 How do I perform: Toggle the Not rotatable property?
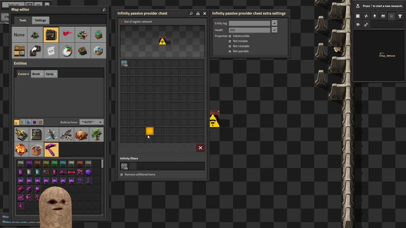click(230, 46)
